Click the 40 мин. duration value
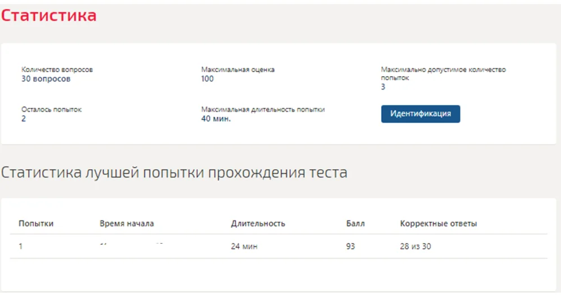 (216, 119)
